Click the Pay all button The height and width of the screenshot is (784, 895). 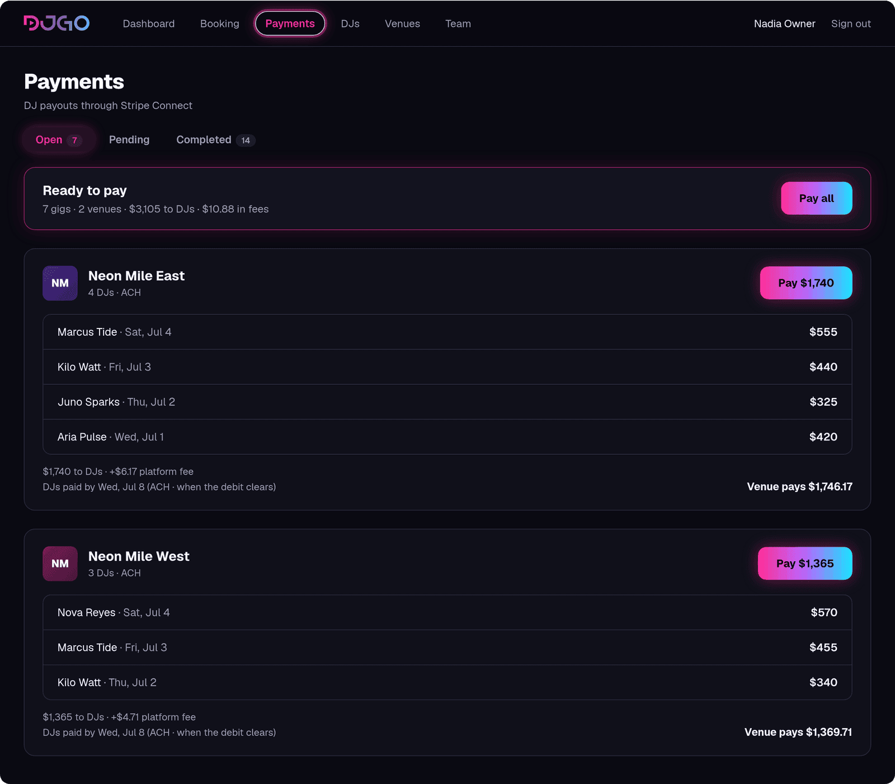click(816, 198)
